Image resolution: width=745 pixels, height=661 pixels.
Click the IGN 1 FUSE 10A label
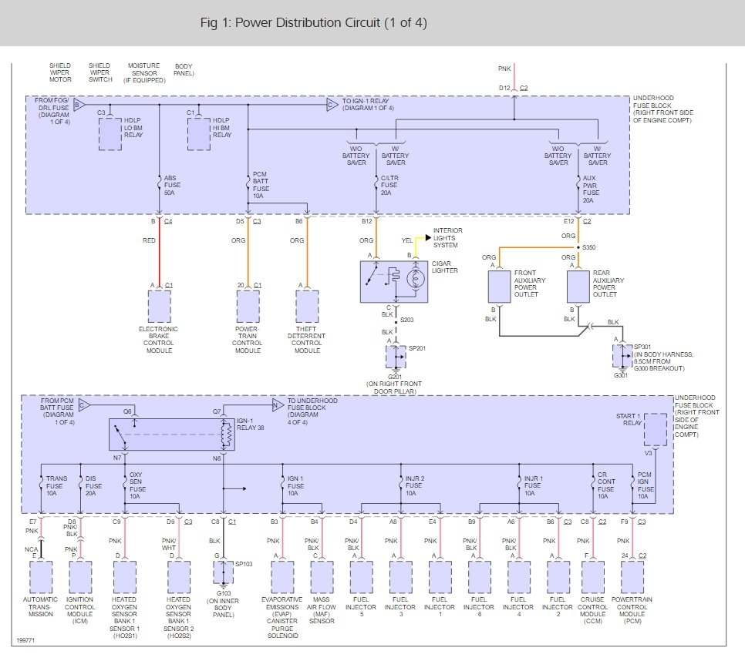coord(295,485)
